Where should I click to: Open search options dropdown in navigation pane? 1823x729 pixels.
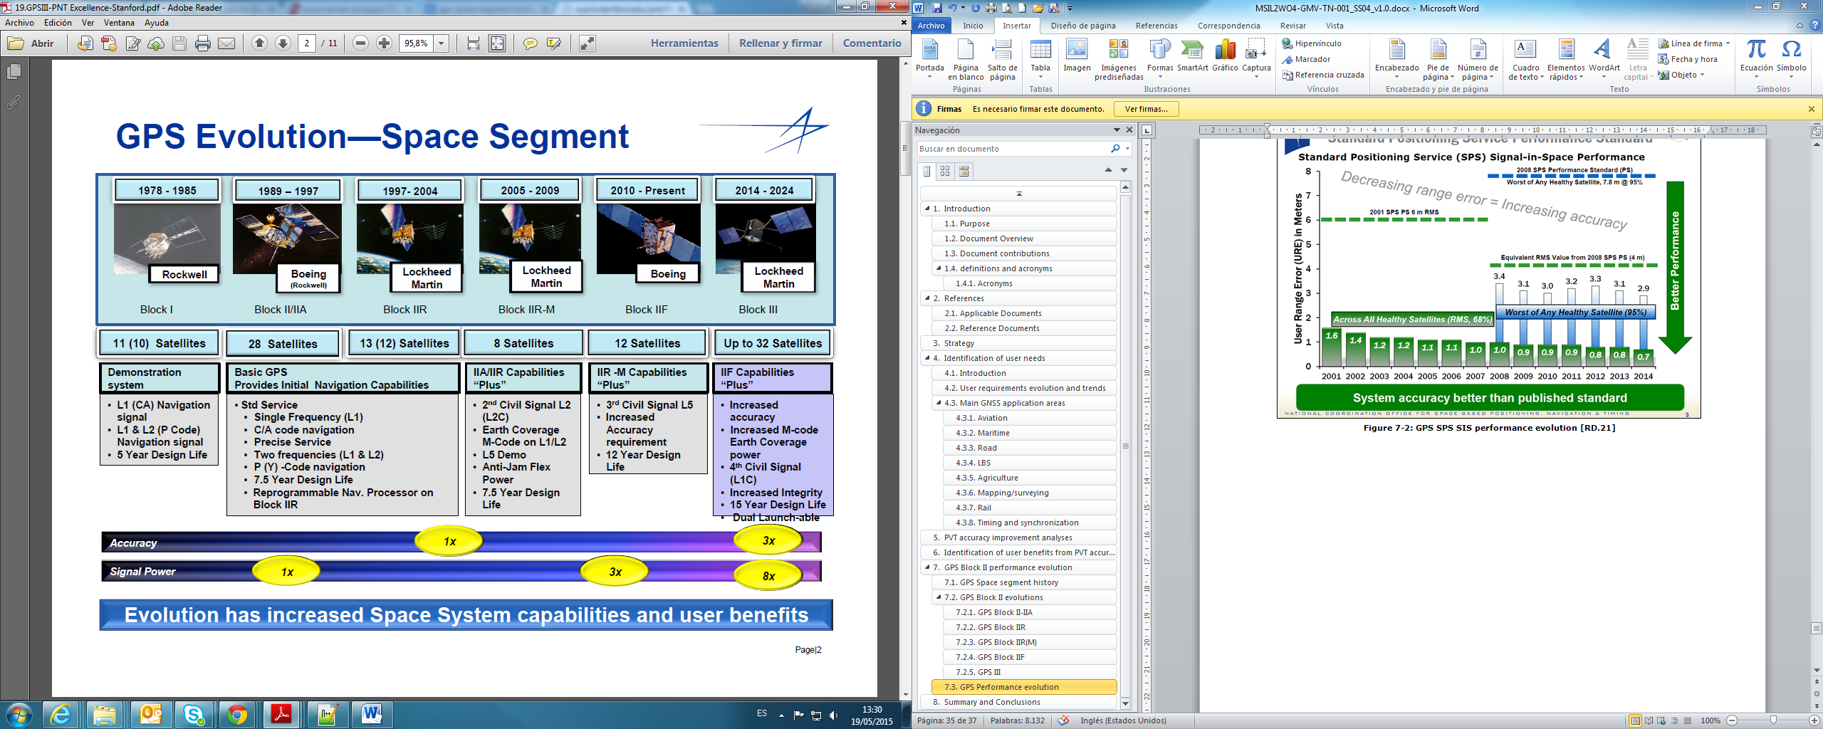1127,149
